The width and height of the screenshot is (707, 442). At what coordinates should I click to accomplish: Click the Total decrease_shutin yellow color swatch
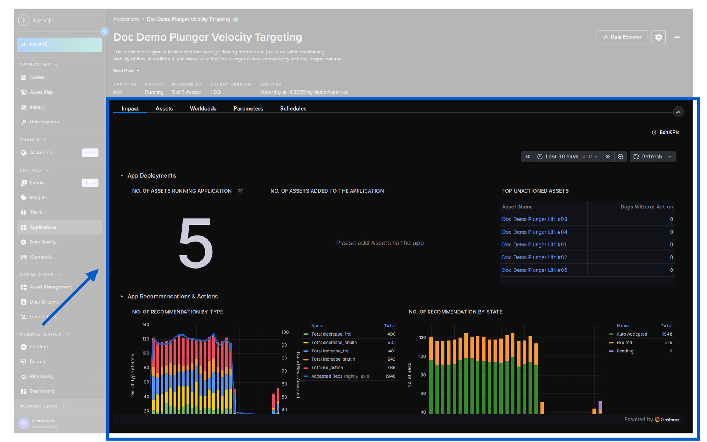[x=306, y=343]
